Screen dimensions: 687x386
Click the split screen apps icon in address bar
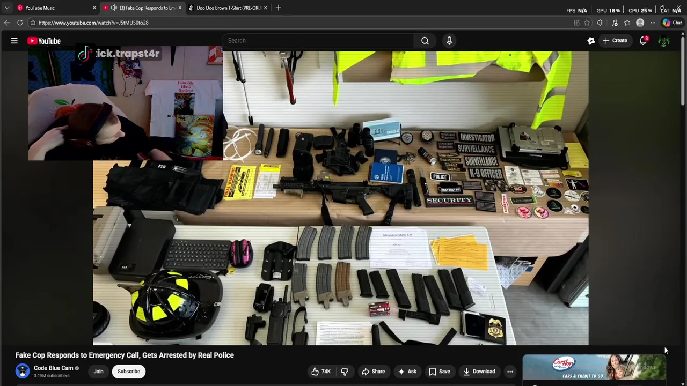coord(576,23)
